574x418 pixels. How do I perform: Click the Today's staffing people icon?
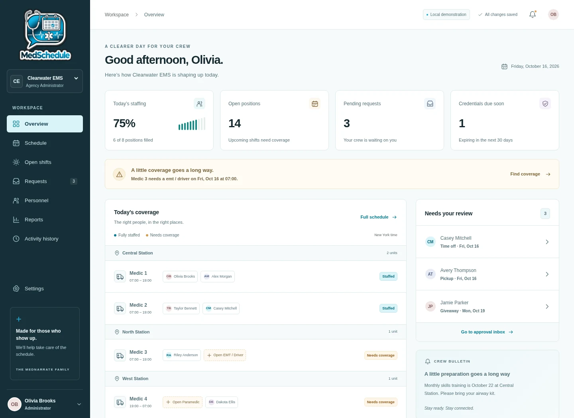[200, 104]
